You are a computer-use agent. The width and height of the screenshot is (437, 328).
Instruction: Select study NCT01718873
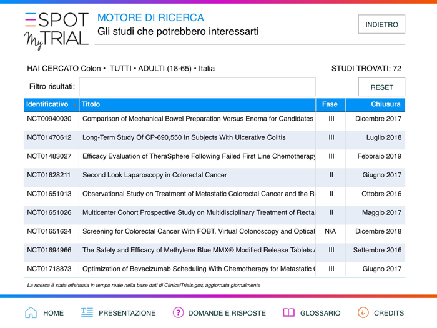coord(49,269)
